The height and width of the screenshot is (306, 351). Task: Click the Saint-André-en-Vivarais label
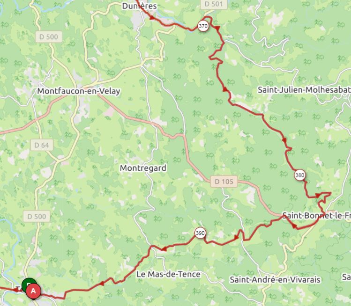(275, 280)
